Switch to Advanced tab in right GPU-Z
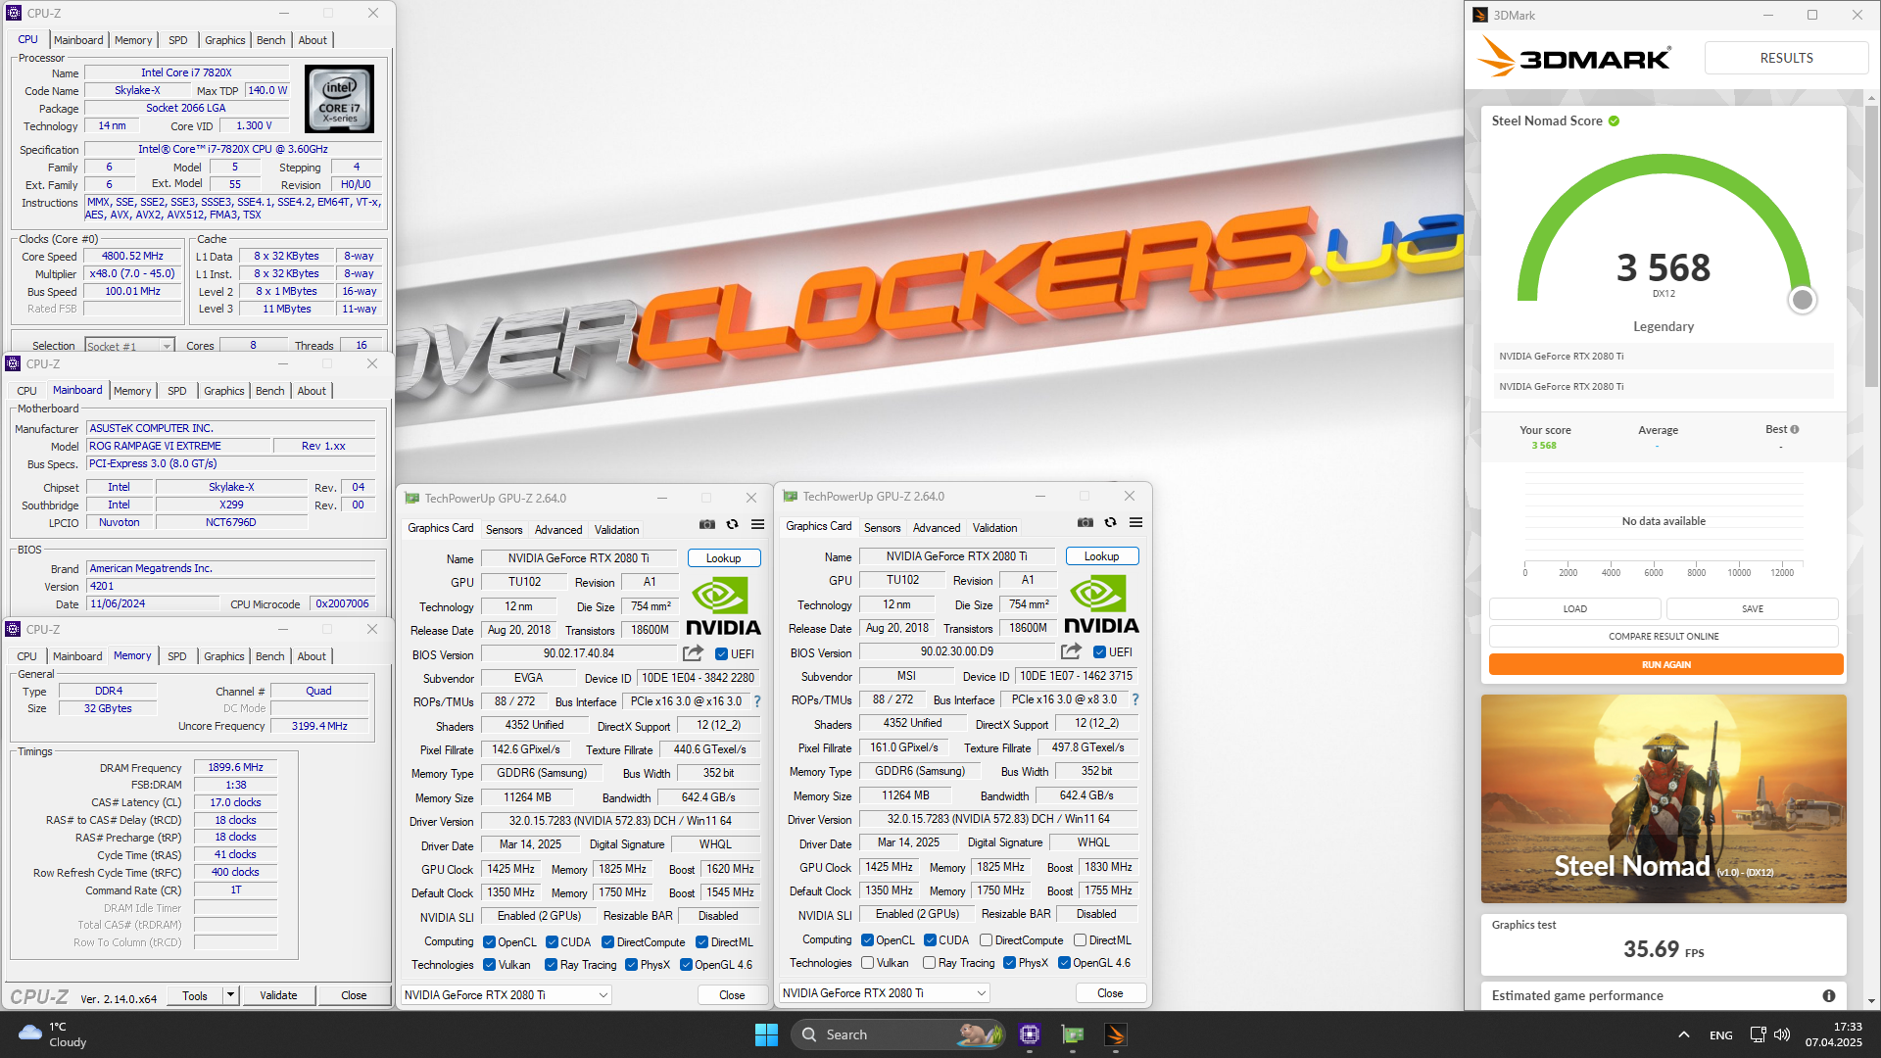The image size is (1881, 1058). (x=937, y=528)
